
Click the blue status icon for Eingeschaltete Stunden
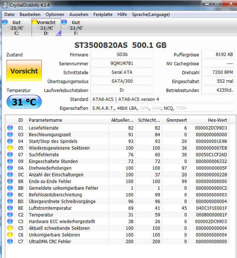point(10,161)
